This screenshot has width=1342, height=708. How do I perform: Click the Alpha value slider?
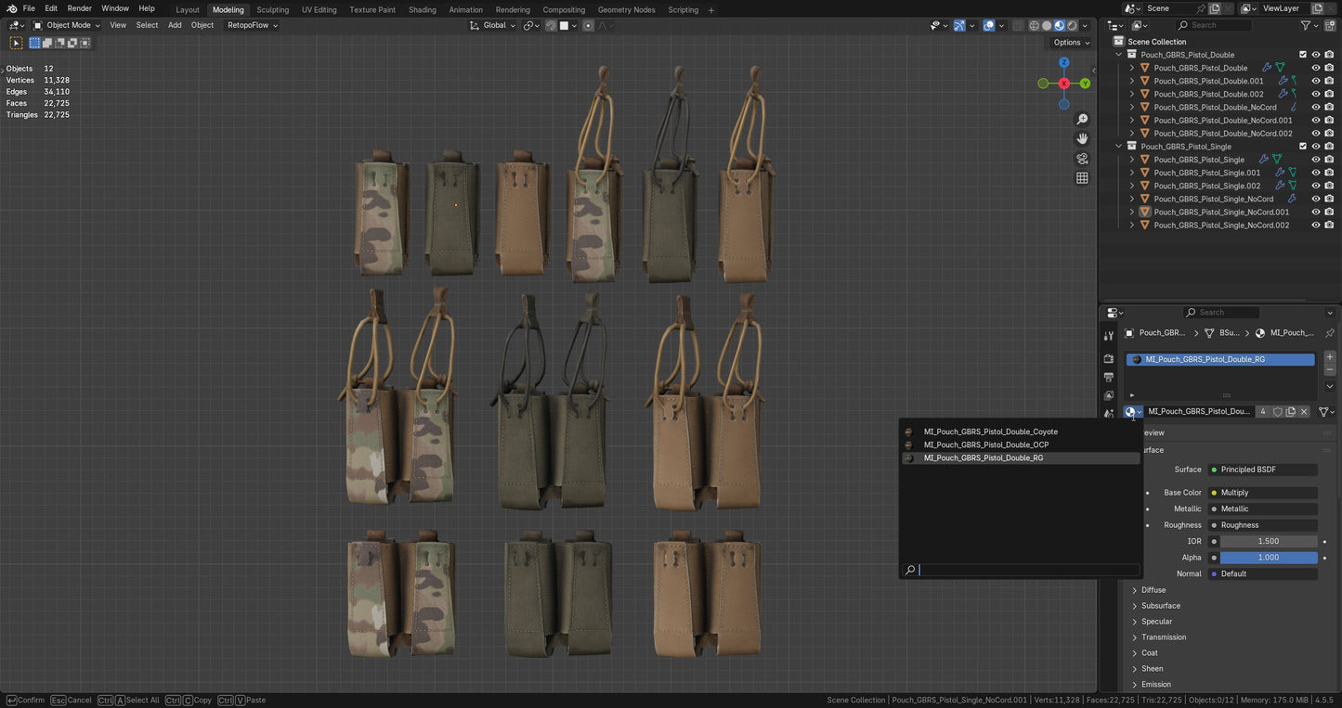pos(1268,558)
